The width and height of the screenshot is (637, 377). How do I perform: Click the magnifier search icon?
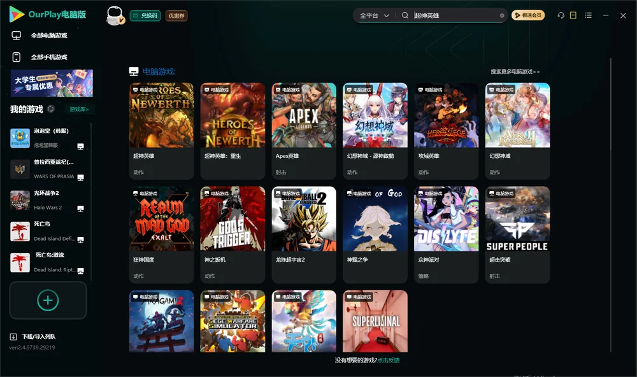click(x=405, y=15)
